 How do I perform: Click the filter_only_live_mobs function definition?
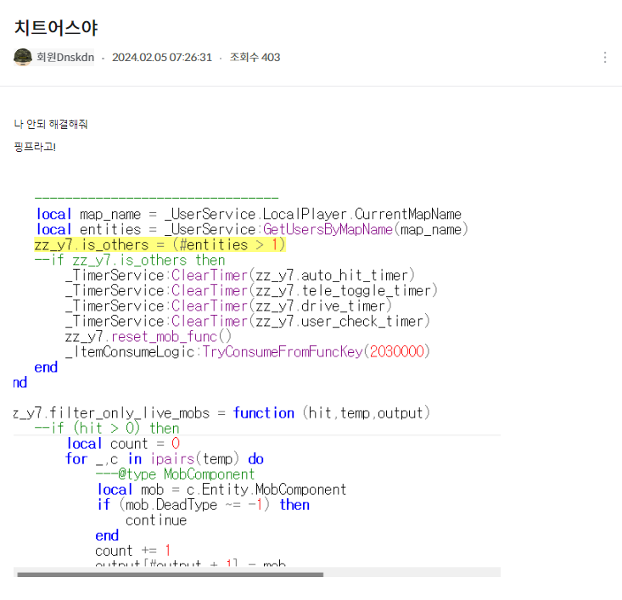point(222,412)
